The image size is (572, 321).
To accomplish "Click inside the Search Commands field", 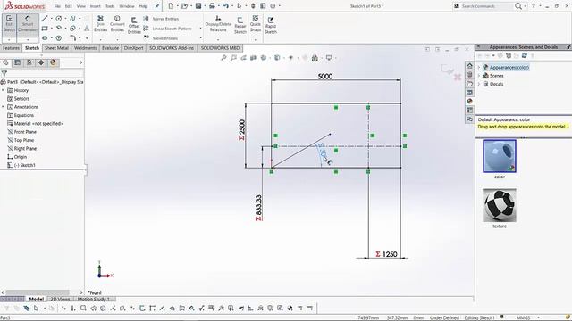I will pyautogui.click(x=486, y=6).
